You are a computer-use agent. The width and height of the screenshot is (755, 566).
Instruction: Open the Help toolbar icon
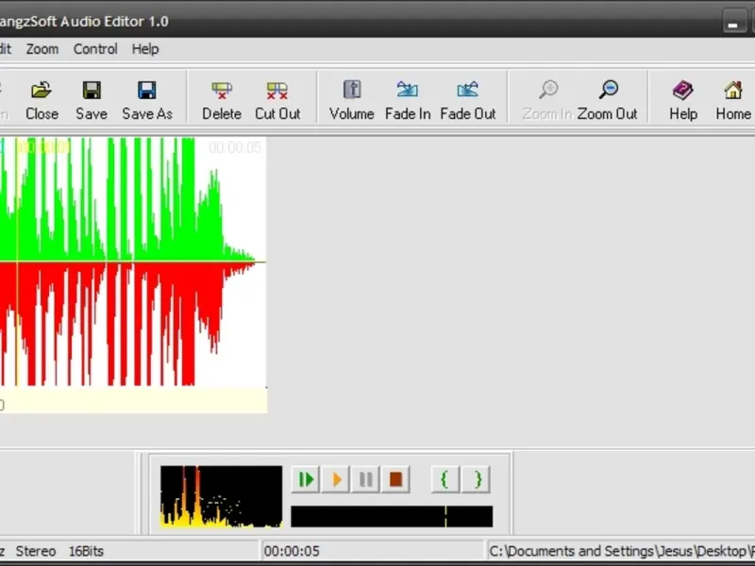pos(682,100)
